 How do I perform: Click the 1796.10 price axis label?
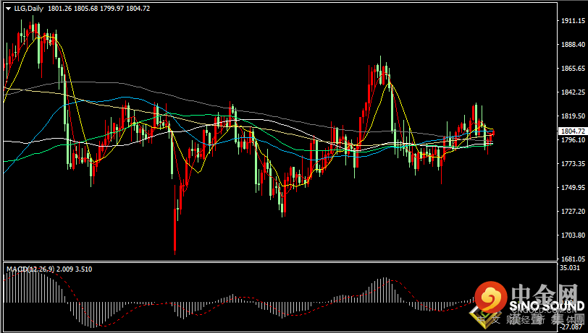click(x=573, y=140)
